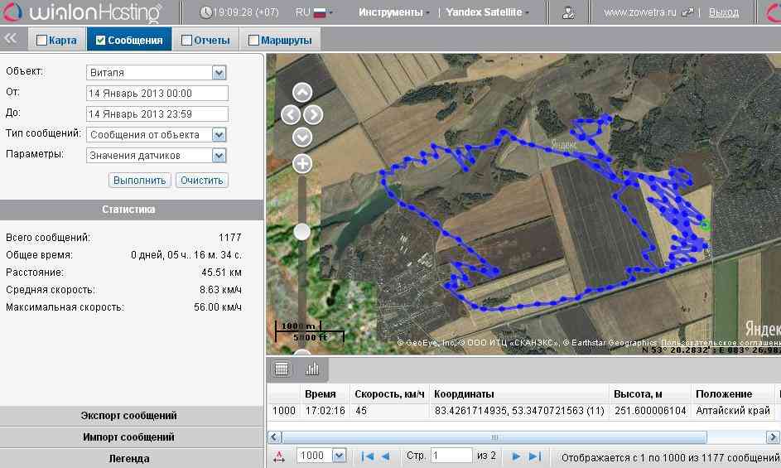
Task: Switch to chart view of messages
Action: tap(312, 369)
